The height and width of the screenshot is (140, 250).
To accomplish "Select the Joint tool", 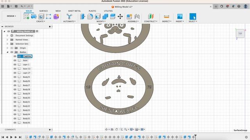I will 137,16.
